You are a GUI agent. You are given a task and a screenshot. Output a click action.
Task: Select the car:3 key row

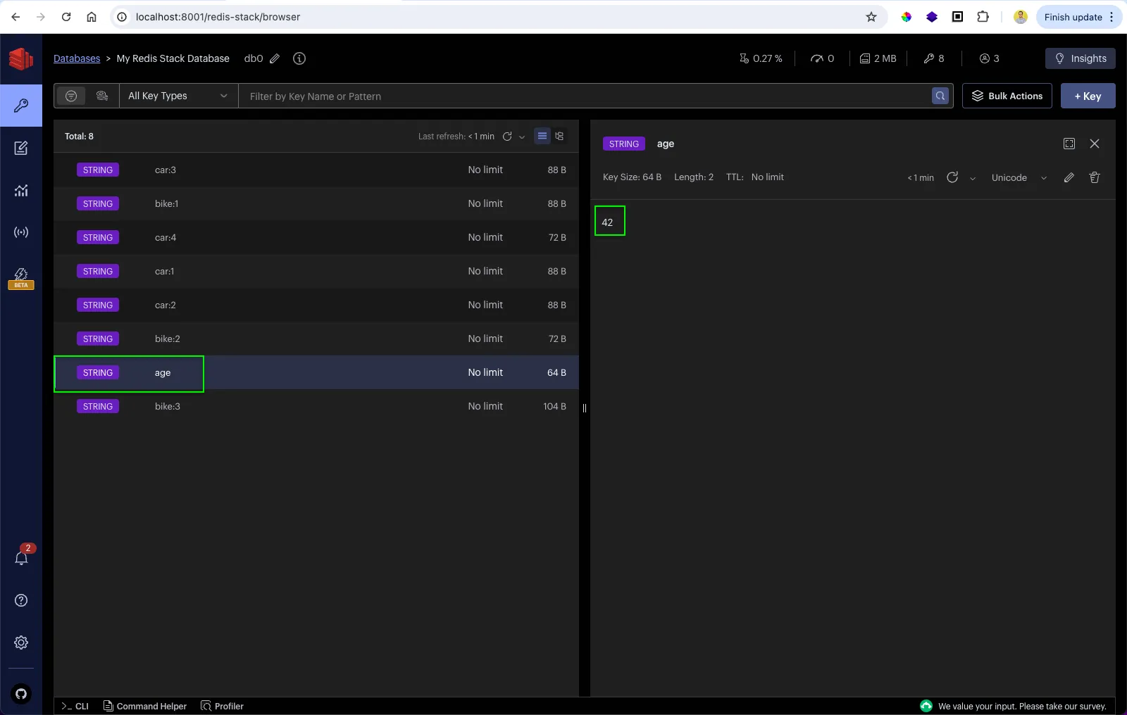coord(316,170)
